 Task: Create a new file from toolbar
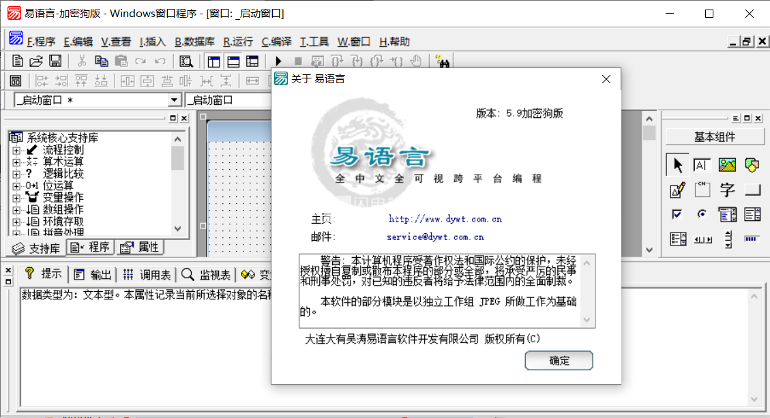click(x=18, y=61)
